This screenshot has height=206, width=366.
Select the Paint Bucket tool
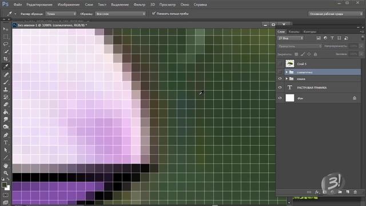pyautogui.click(x=6, y=112)
